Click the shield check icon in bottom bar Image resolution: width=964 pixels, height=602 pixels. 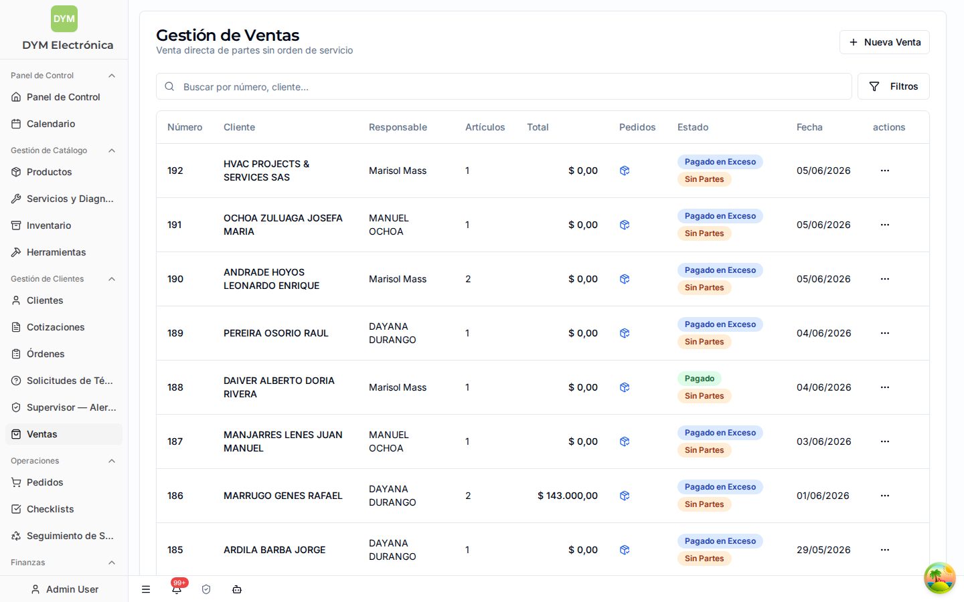[206, 589]
